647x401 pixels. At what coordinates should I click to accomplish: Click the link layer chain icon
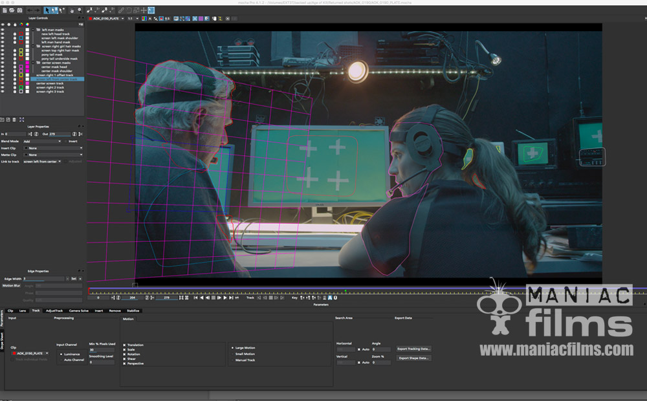click(x=121, y=10)
